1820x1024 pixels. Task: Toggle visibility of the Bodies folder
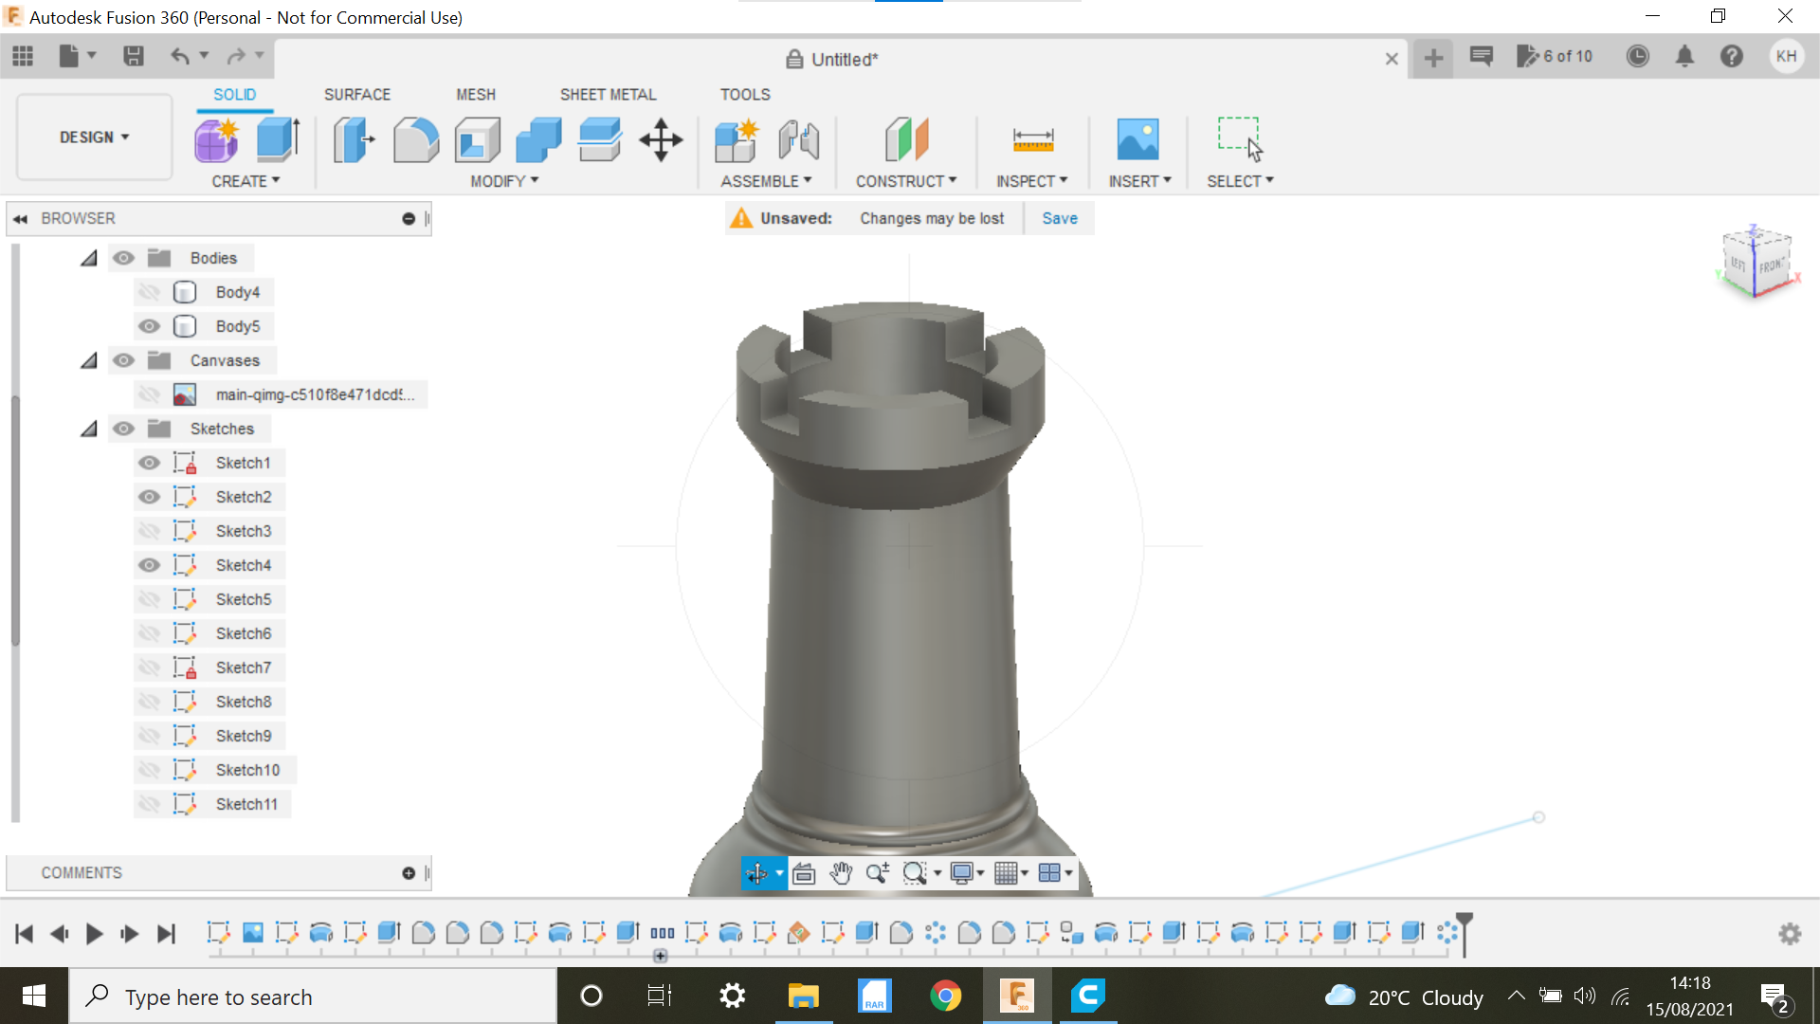coord(123,258)
